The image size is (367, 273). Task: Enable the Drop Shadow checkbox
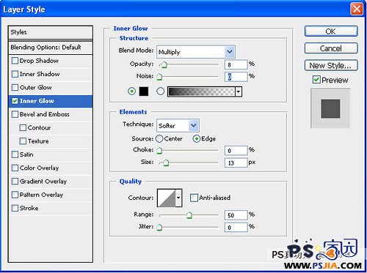click(15, 61)
